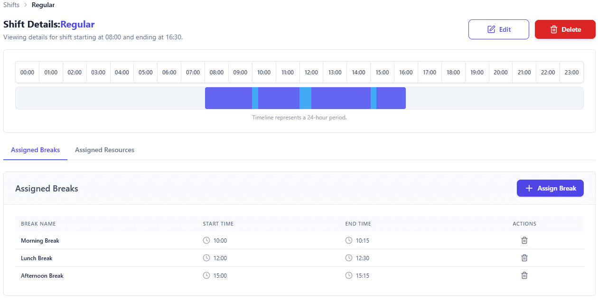
Task: Select the lunch break segment on timeline bar
Action: point(305,98)
